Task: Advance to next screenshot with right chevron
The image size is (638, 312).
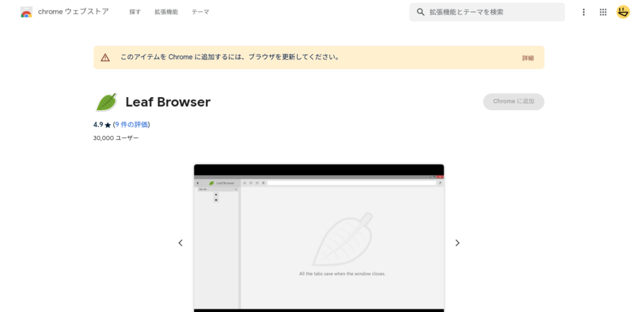Action: (x=457, y=243)
